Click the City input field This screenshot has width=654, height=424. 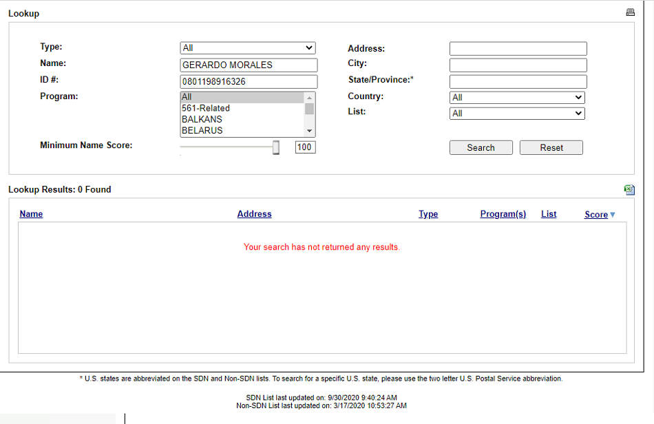click(518, 65)
